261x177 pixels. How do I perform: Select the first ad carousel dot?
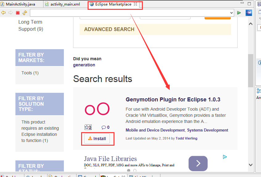(x=129, y=170)
